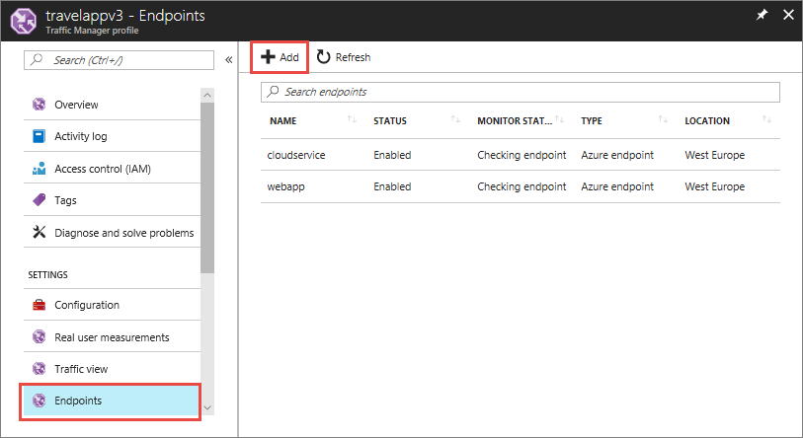Open the Overview menu item
This screenshot has width=803, height=438.
click(112, 105)
